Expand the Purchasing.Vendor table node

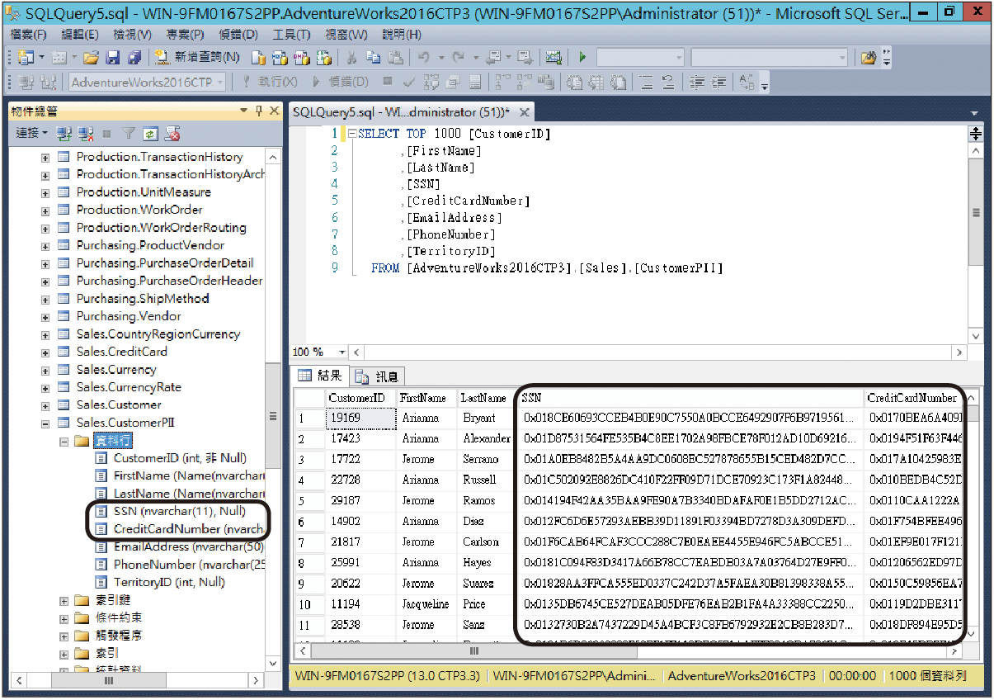45,316
